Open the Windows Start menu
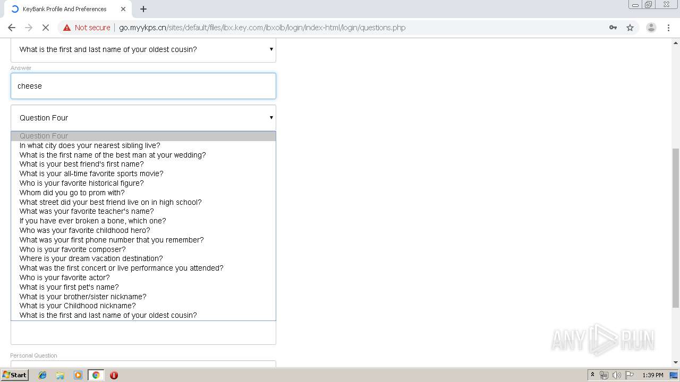680x382 pixels. pos(14,375)
